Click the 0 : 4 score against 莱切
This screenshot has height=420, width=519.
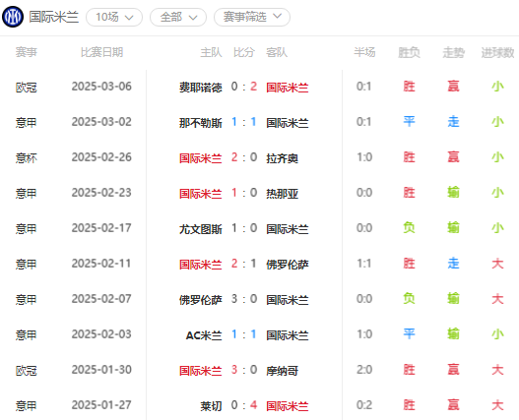pyautogui.click(x=244, y=405)
